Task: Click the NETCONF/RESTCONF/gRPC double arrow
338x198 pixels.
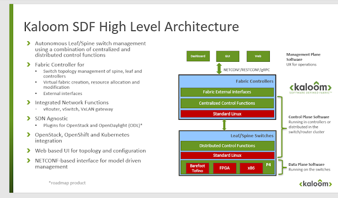Action: [219, 69]
